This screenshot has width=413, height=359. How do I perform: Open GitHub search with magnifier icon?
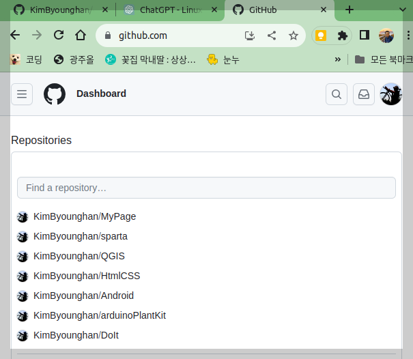click(337, 94)
